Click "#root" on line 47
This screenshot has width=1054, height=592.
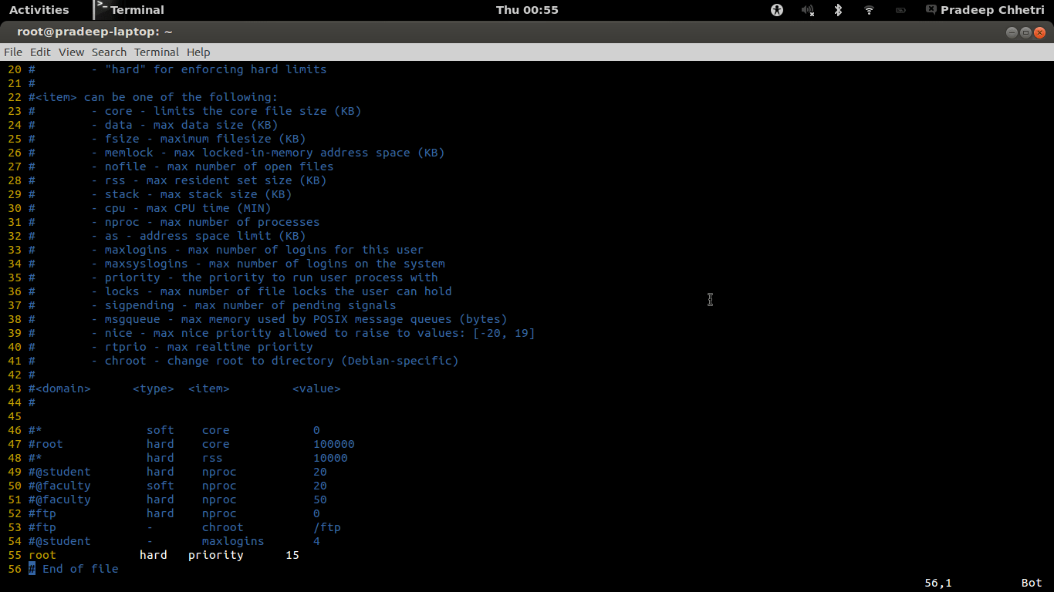click(x=46, y=444)
